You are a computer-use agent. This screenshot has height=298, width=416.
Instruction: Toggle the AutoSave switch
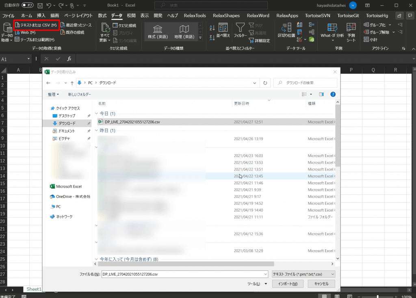tap(28, 6)
